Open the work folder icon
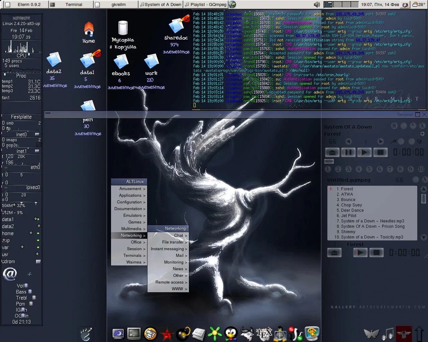The image size is (428, 342). pyautogui.click(x=151, y=61)
